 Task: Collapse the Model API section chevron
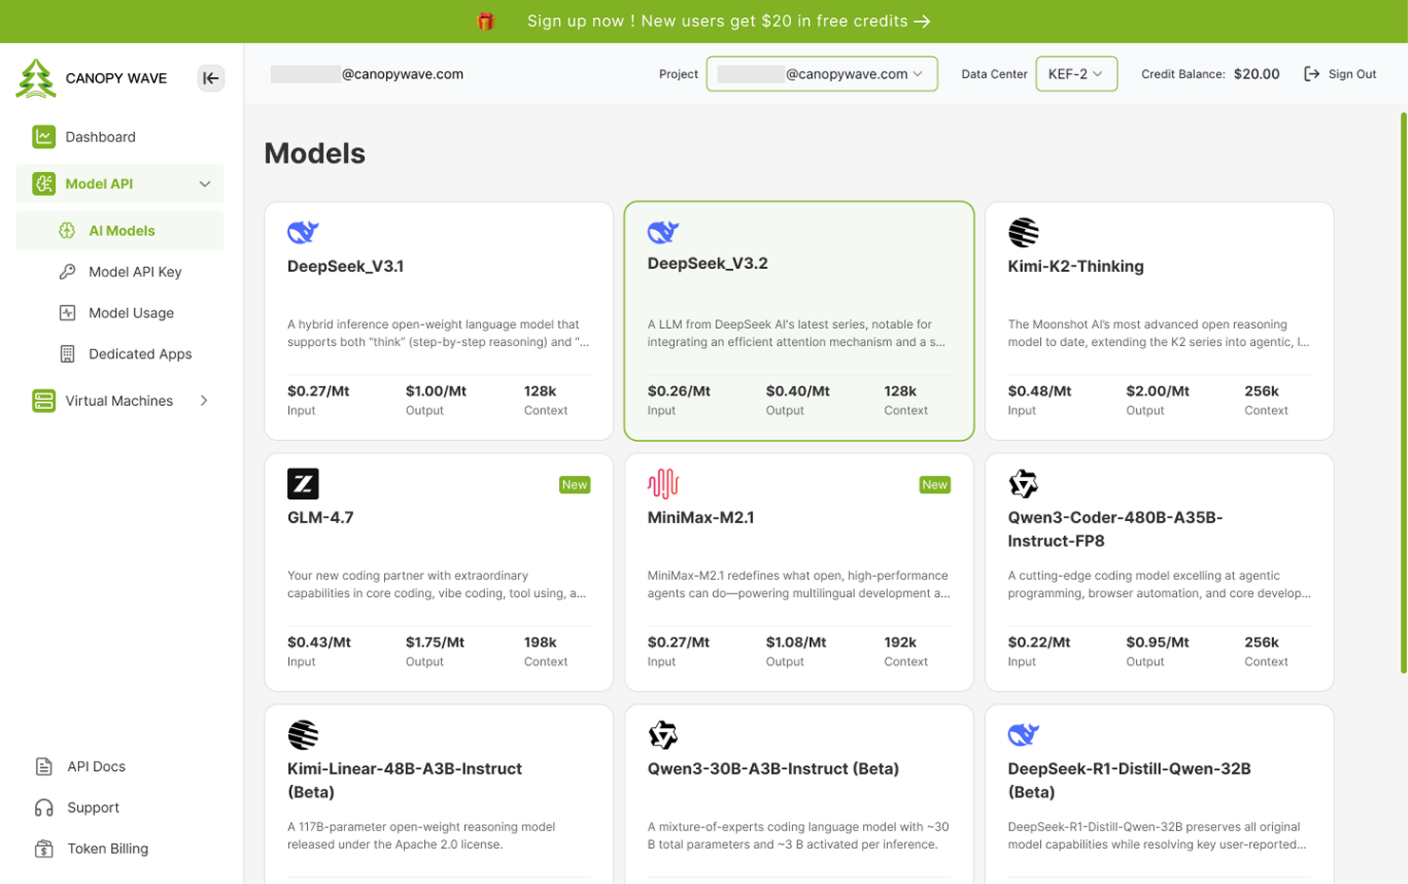(x=204, y=183)
